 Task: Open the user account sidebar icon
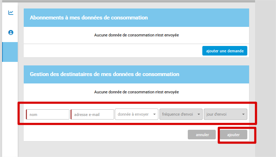11,33
